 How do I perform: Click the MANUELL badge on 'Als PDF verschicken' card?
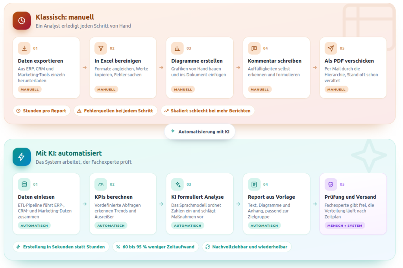336,89
